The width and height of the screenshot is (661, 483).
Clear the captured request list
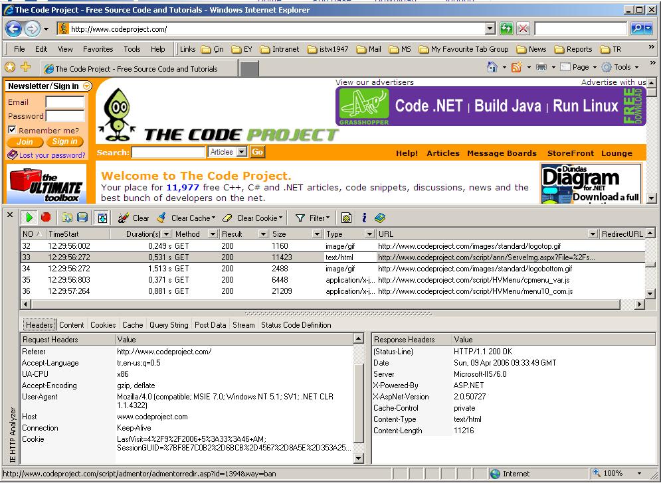[134, 218]
